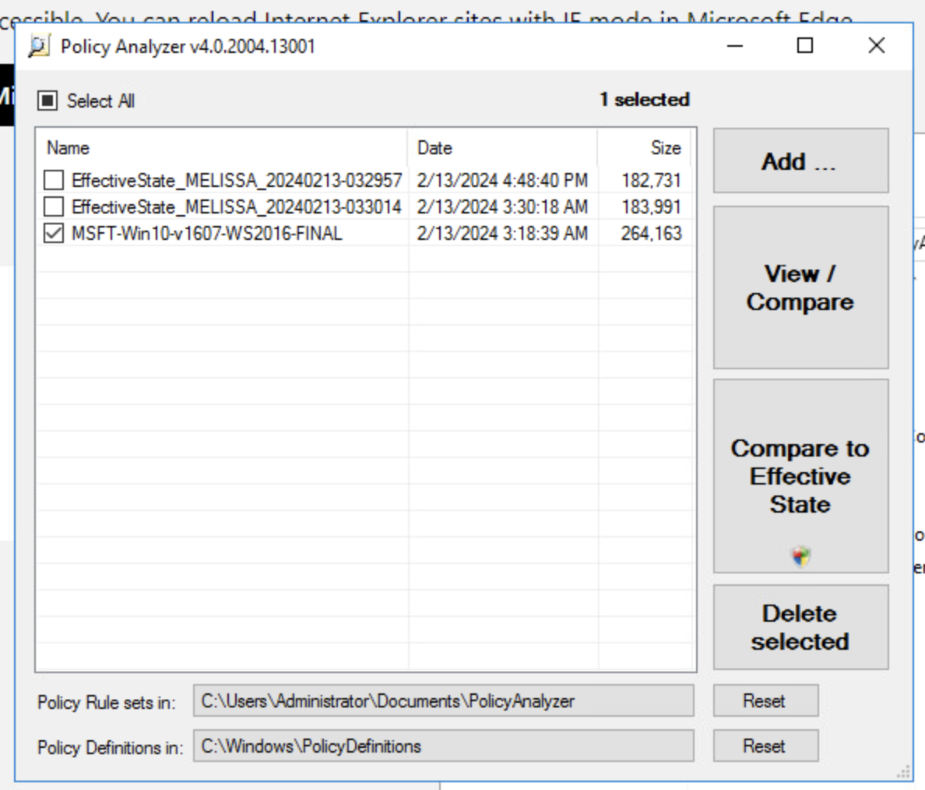Image resolution: width=925 pixels, height=790 pixels.
Task: Click the UAC shield icon on Compare button
Action: [800, 555]
